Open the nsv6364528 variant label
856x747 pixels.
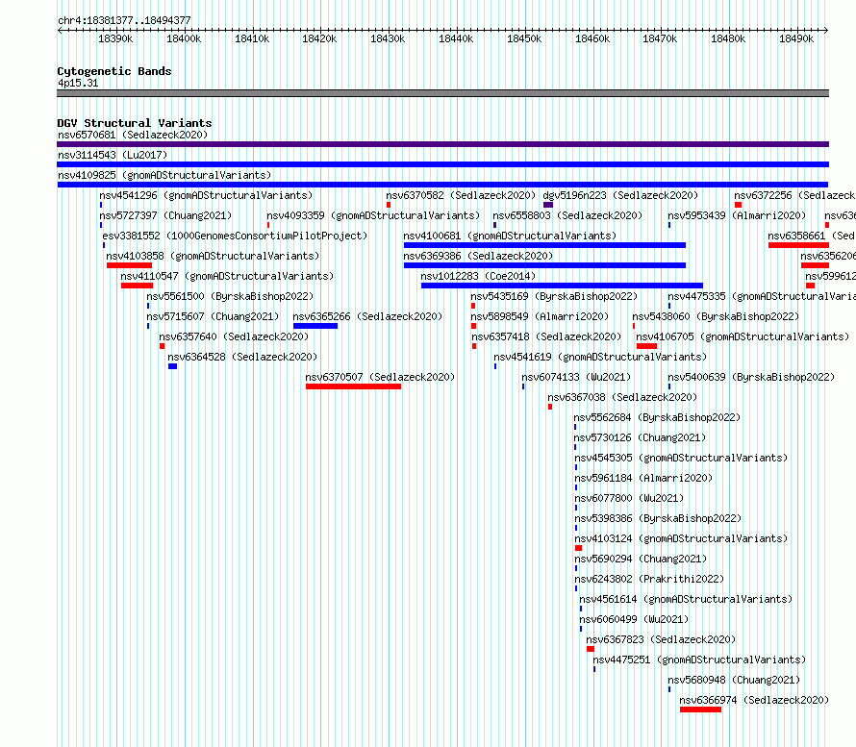click(x=242, y=357)
